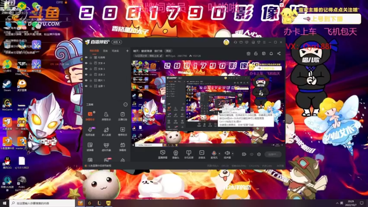Click the bell notification icon above preview
This screenshot has width=368, height=207.
(271, 53)
